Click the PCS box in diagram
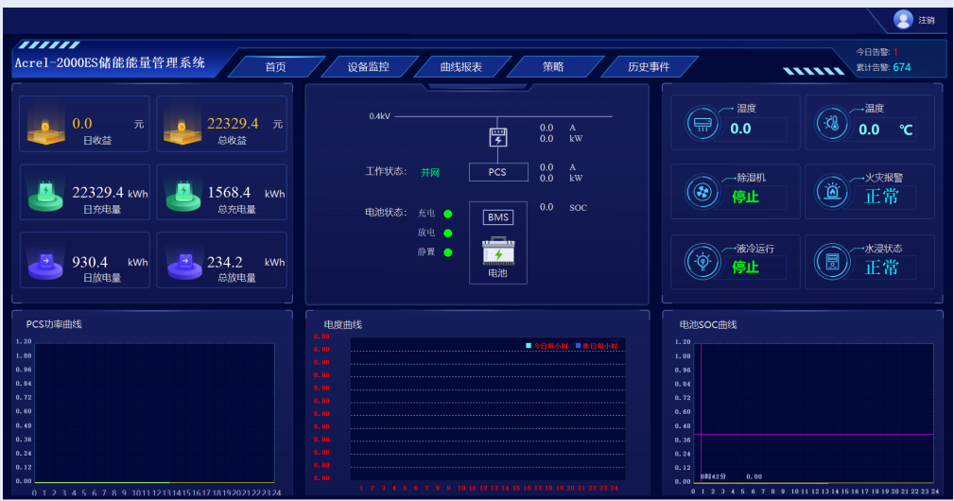This screenshot has width=954, height=501. tap(497, 172)
